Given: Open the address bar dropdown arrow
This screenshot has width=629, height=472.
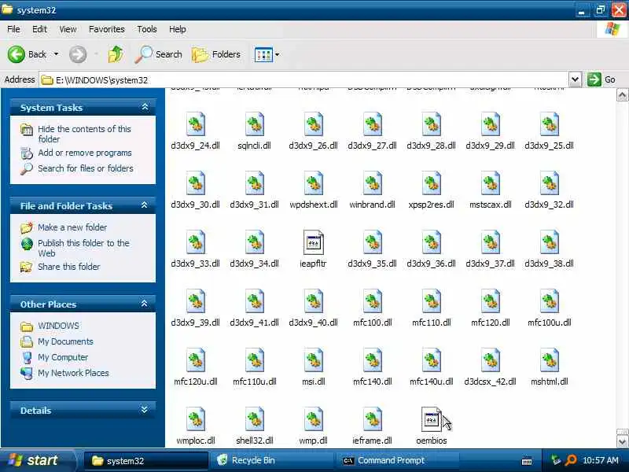Looking at the screenshot, I should (575, 79).
